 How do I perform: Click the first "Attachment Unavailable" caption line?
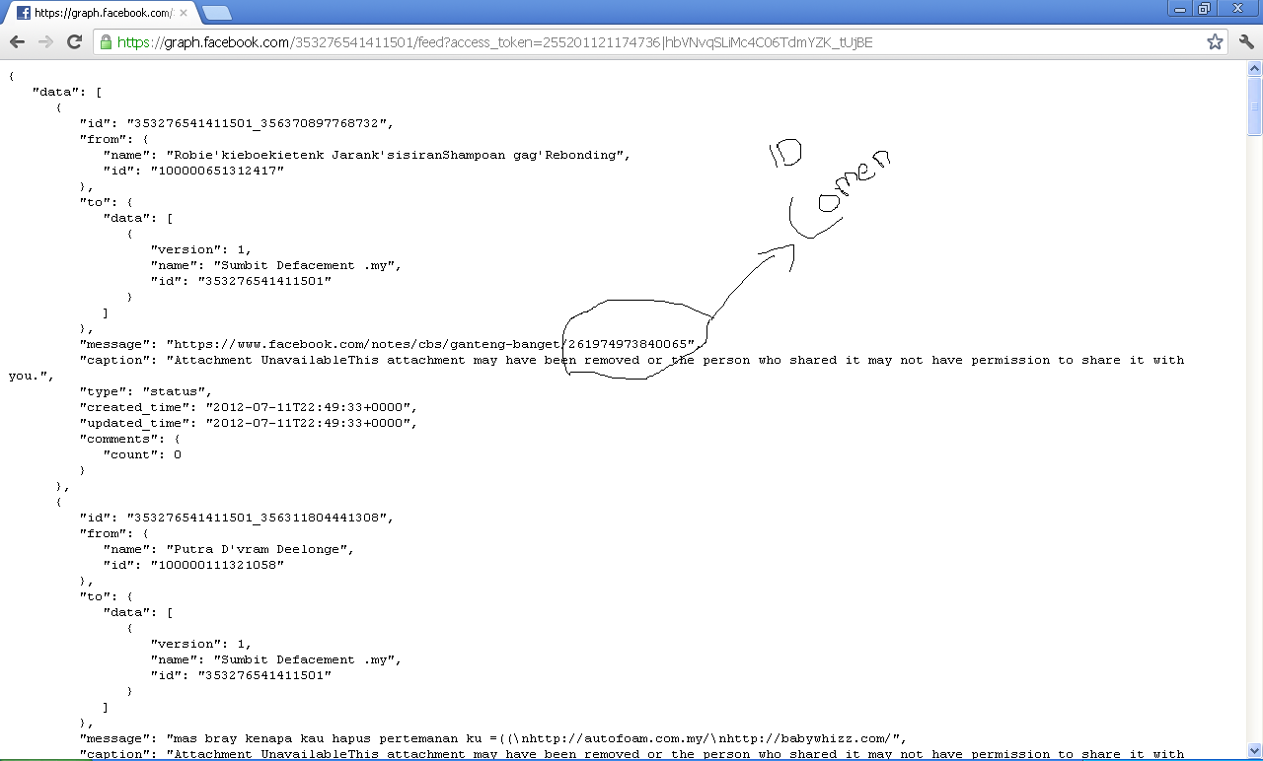click(631, 360)
